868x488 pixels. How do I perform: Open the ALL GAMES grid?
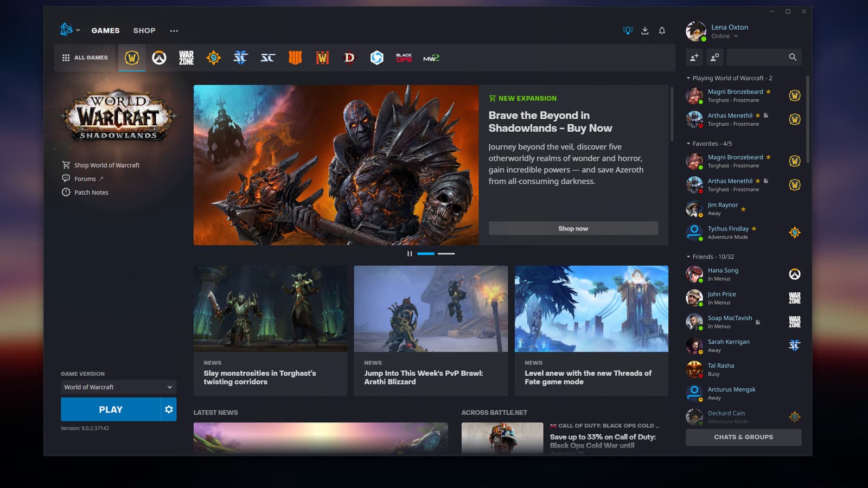[85, 57]
